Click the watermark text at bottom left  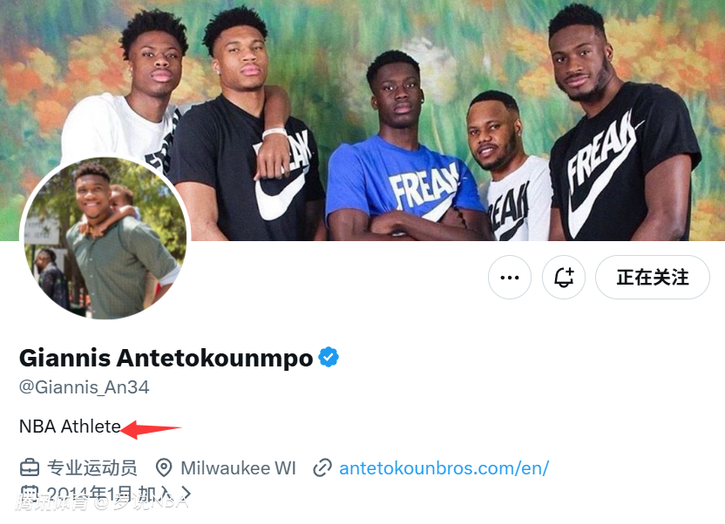[x=100, y=502]
